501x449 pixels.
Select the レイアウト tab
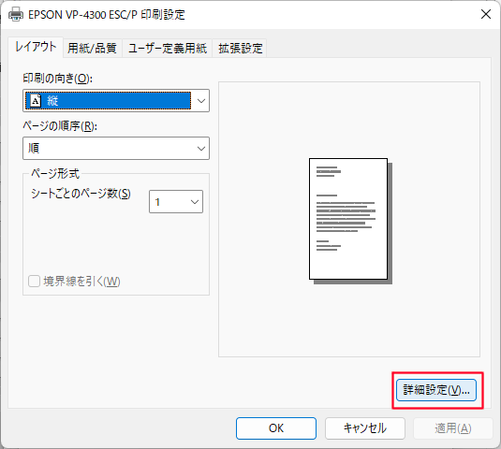click(x=36, y=47)
